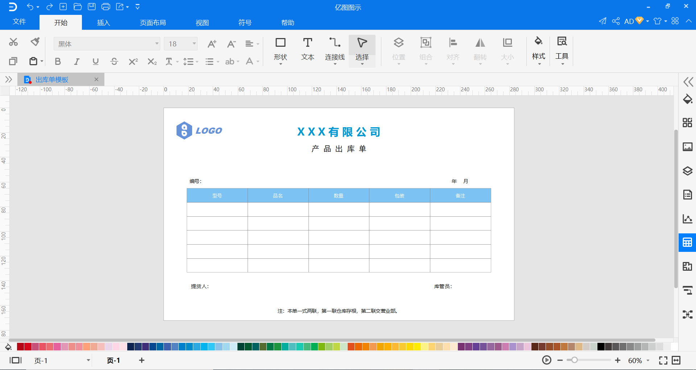This screenshot has height=370, width=696.
Task: Toggle strikethrough formatting
Action: tap(114, 62)
